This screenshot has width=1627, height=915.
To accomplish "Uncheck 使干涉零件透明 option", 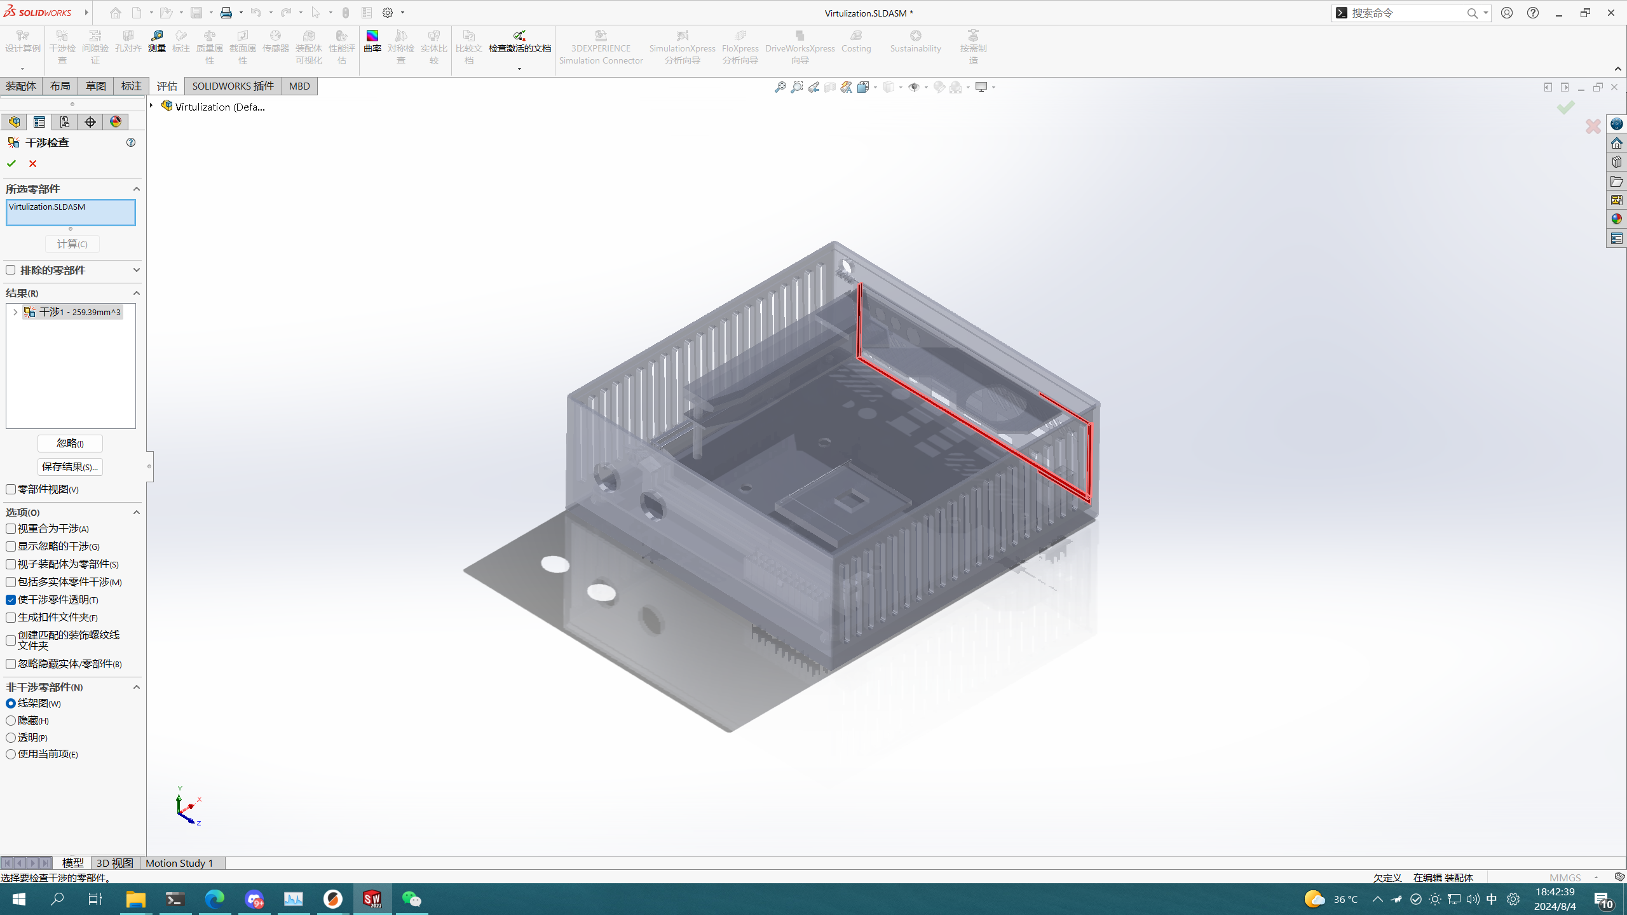I will point(11,600).
